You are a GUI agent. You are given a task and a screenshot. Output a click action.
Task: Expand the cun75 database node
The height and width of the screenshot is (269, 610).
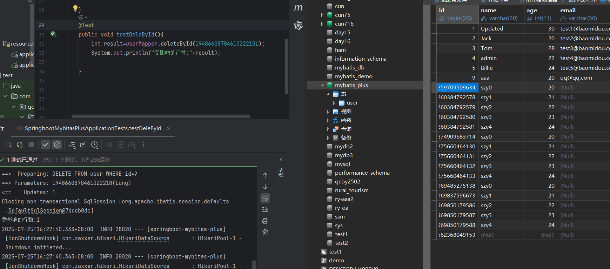pos(322,15)
